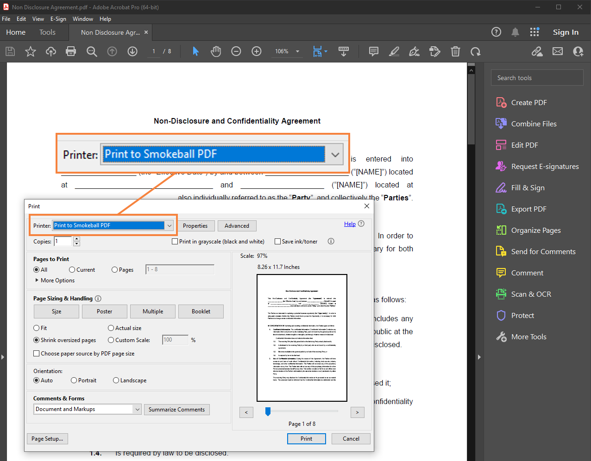
Task: Open the E-Sign menu
Action: tap(58, 19)
